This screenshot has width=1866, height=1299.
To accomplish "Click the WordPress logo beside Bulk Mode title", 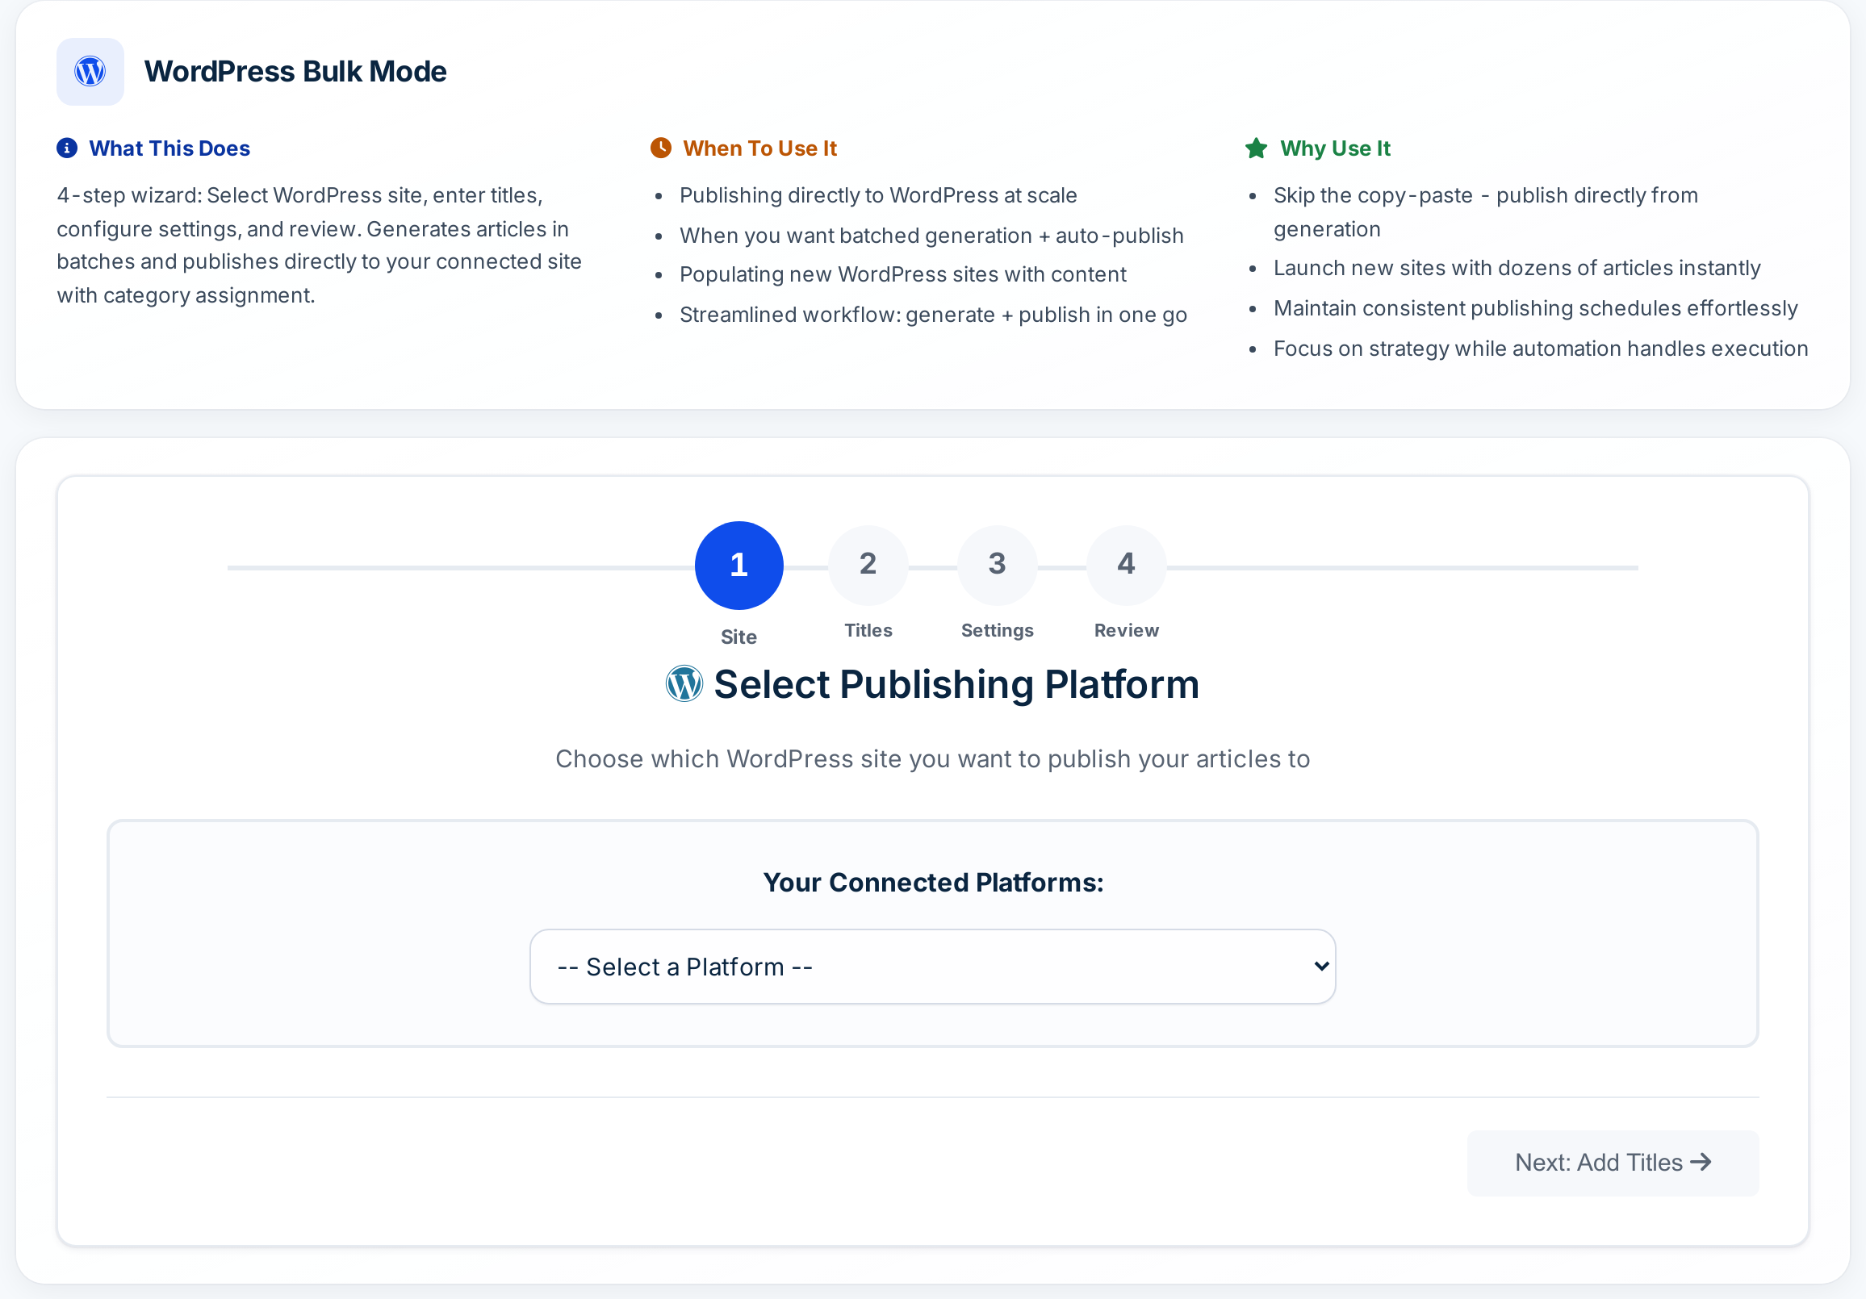I will coord(90,72).
